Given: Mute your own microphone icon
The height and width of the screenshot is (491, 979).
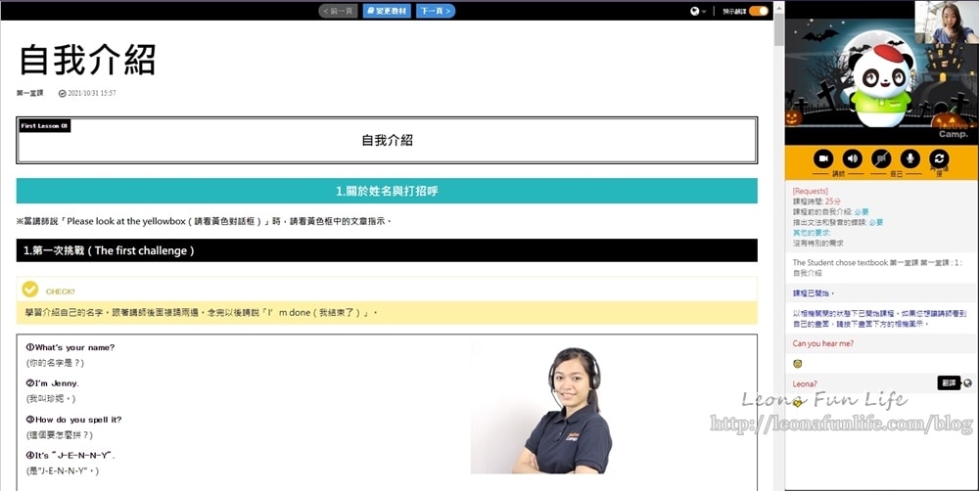Looking at the screenshot, I should 909,158.
